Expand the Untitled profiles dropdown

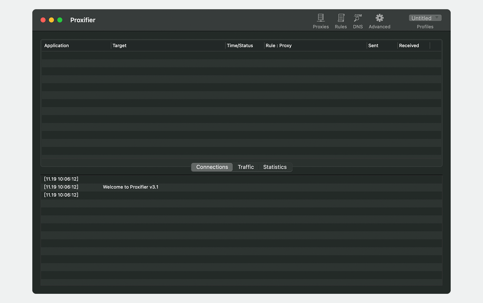[425, 18]
